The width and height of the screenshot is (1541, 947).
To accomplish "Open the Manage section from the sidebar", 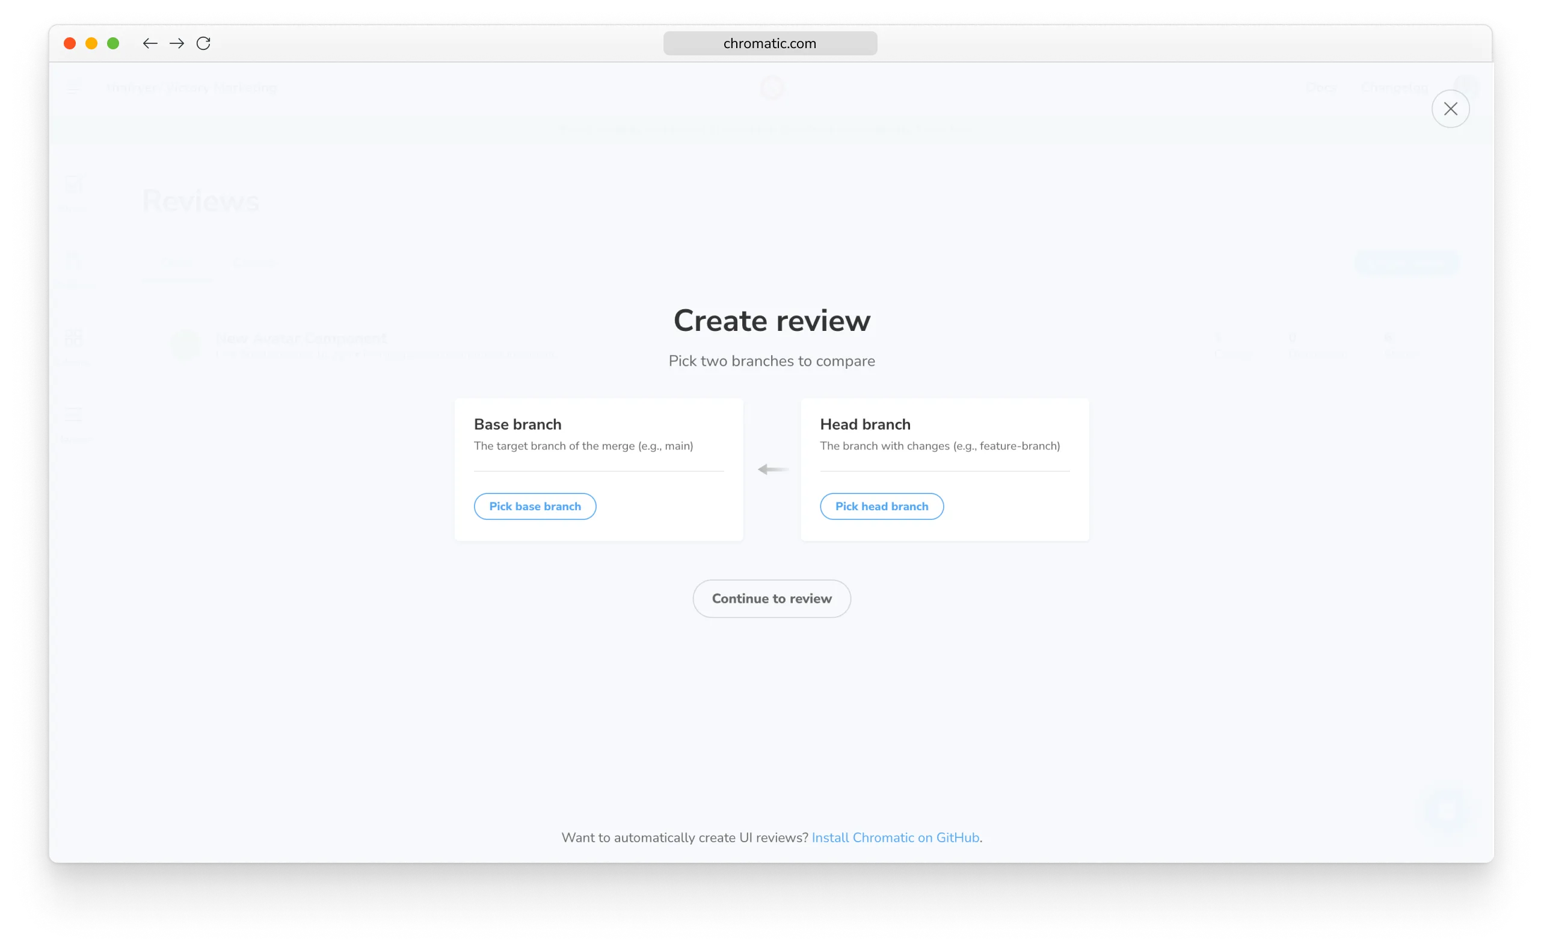I will (x=73, y=415).
